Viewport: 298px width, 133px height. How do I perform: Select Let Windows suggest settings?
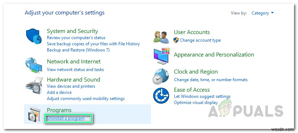pos(202,96)
